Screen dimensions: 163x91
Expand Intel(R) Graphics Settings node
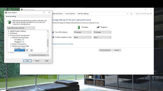9,31
